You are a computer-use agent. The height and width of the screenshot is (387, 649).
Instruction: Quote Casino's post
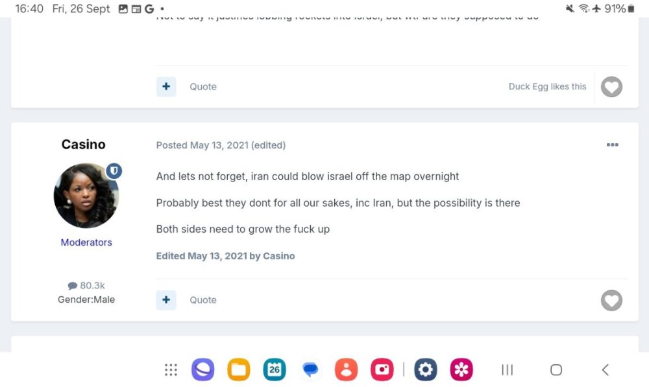[202, 300]
